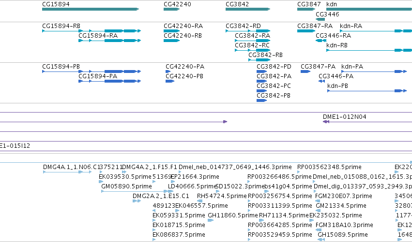
Task: Open EST GH15089.5prime label
Action: [343, 235]
